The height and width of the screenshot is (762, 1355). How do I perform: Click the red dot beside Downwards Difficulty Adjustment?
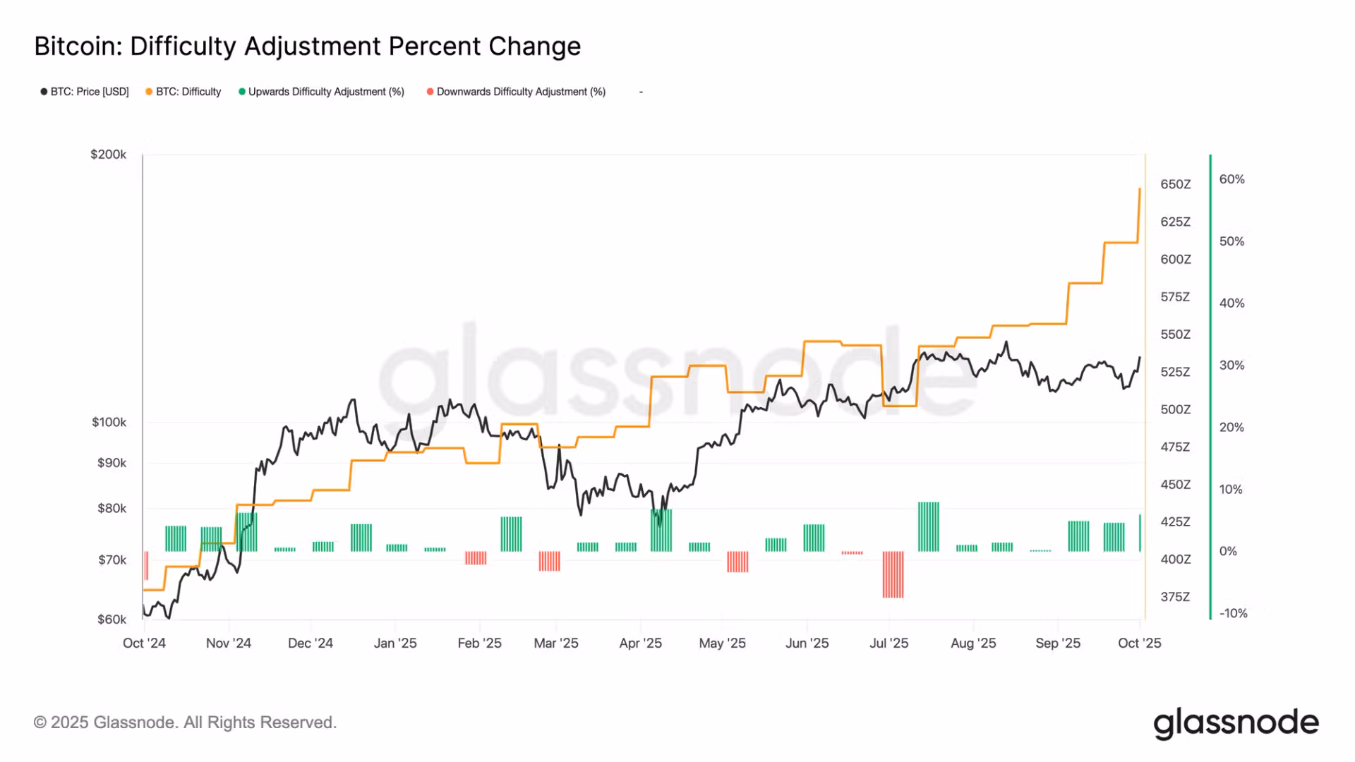click(x=430, y=92)
